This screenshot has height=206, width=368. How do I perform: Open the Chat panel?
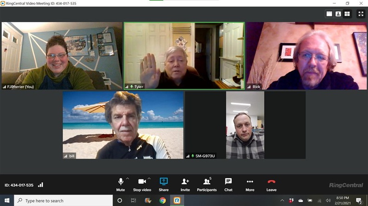click(x=228, y=185)
